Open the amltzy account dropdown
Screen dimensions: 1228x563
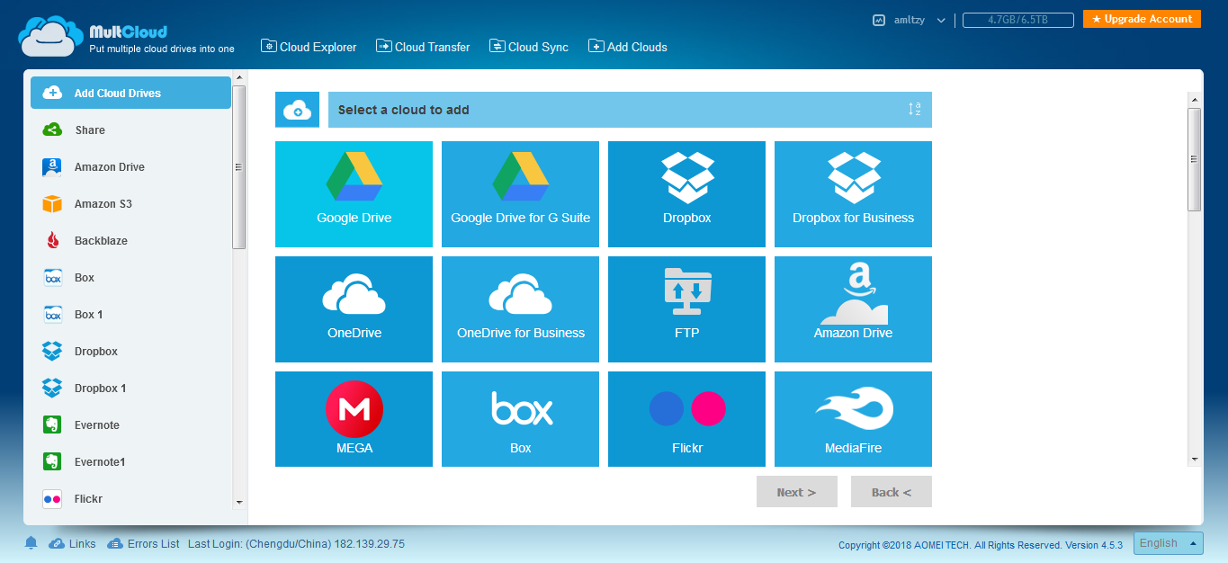pyautogui.click(x=910, y=20)
